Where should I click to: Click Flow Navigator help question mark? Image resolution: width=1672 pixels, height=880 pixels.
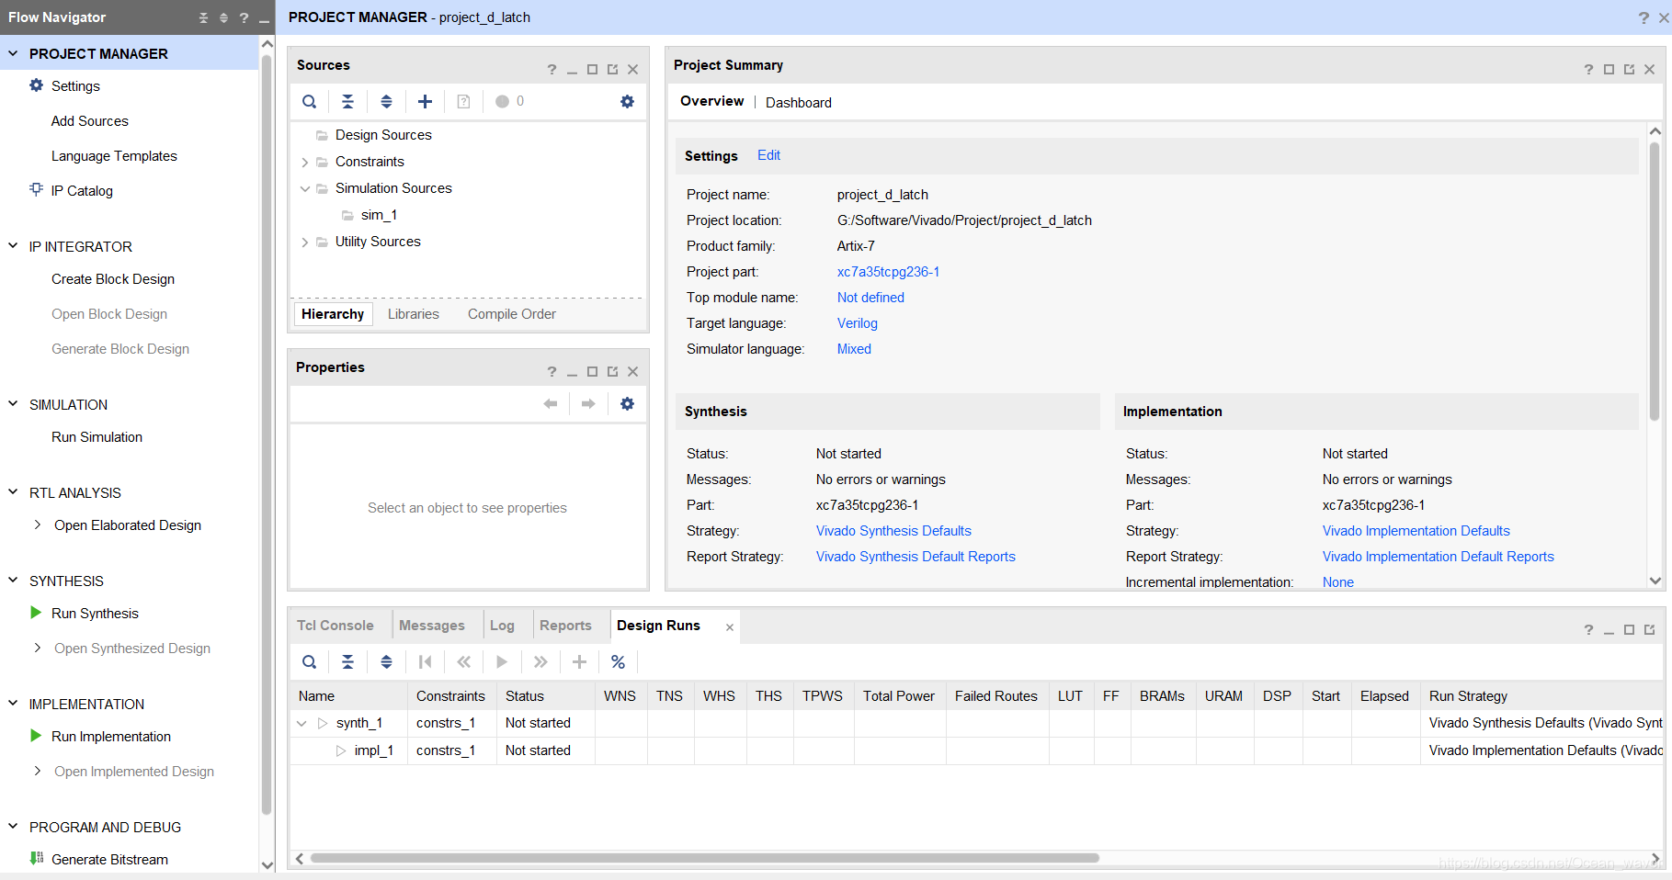244,17
